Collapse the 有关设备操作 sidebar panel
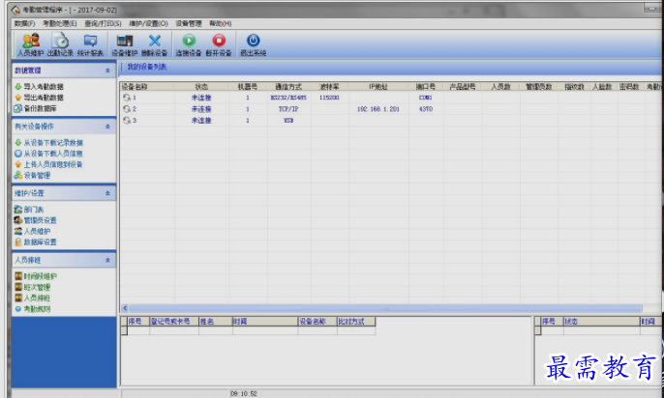 [107, 127]
